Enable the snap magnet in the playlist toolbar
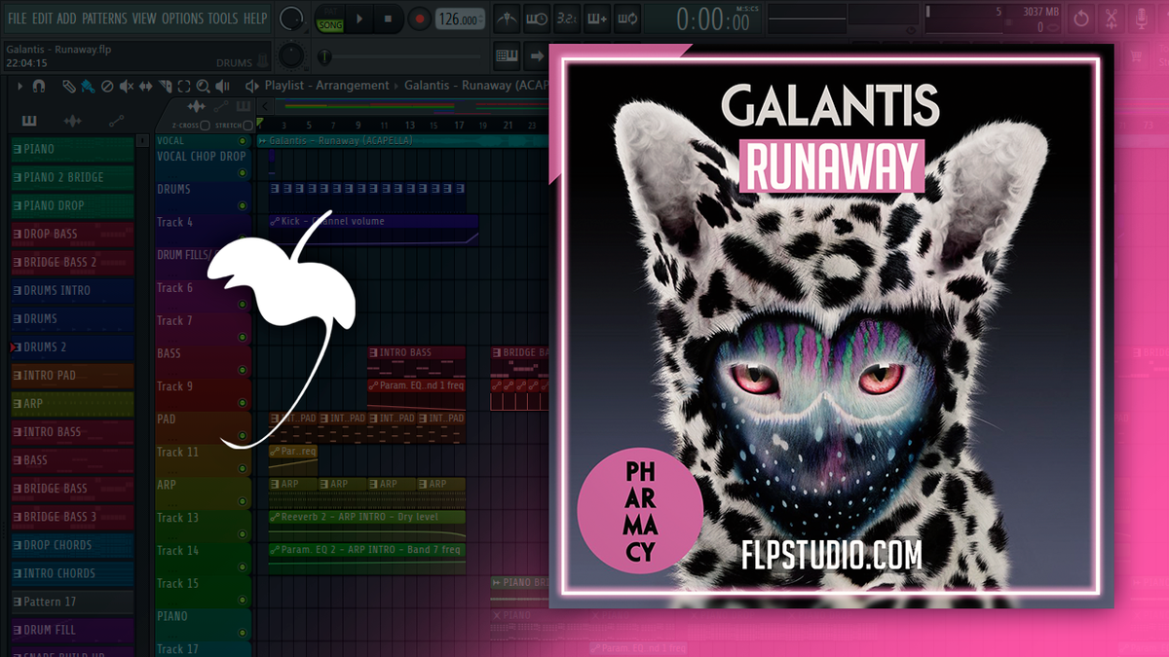1169x657 pixels. tap(38, 86)
